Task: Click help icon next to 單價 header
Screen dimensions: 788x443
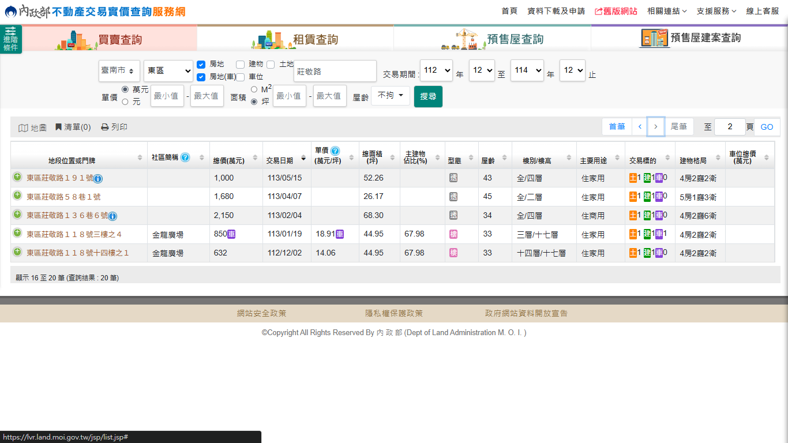Action: click(335, 151)
